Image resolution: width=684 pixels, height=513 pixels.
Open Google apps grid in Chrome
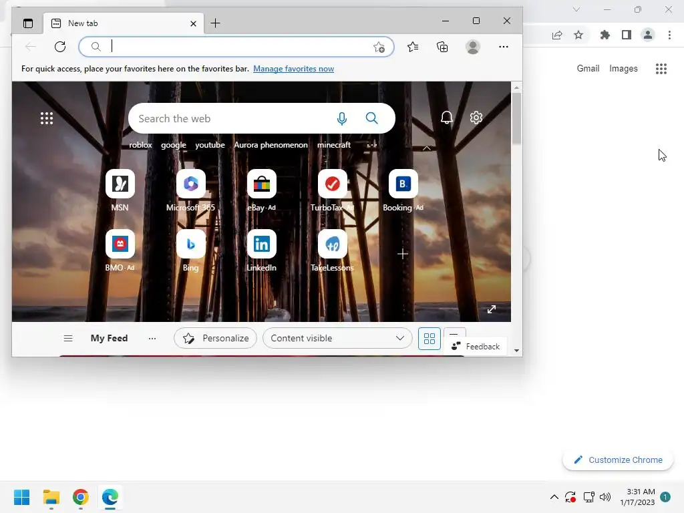pyautogui.click(x=661, y=69)
